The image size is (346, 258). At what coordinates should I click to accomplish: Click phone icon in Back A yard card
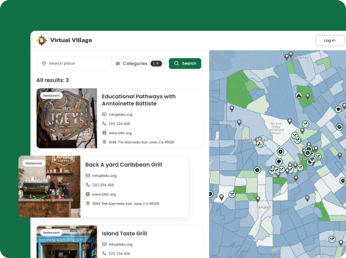pyautogui.click(x=88, y=185)
